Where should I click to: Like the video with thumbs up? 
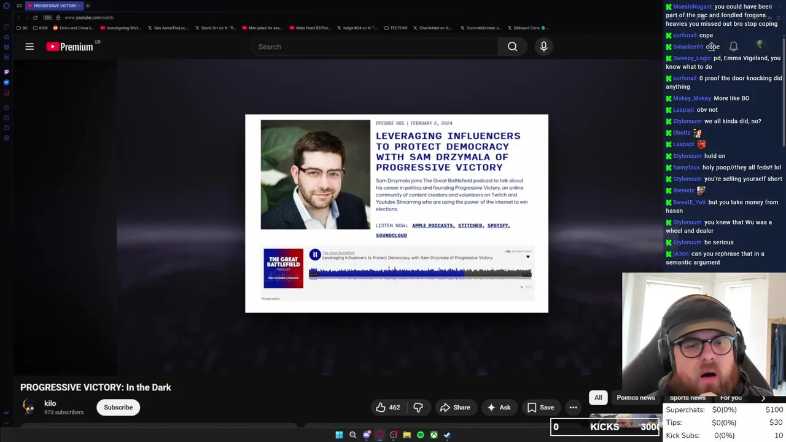pyautogui.click(x=388, y=408)
